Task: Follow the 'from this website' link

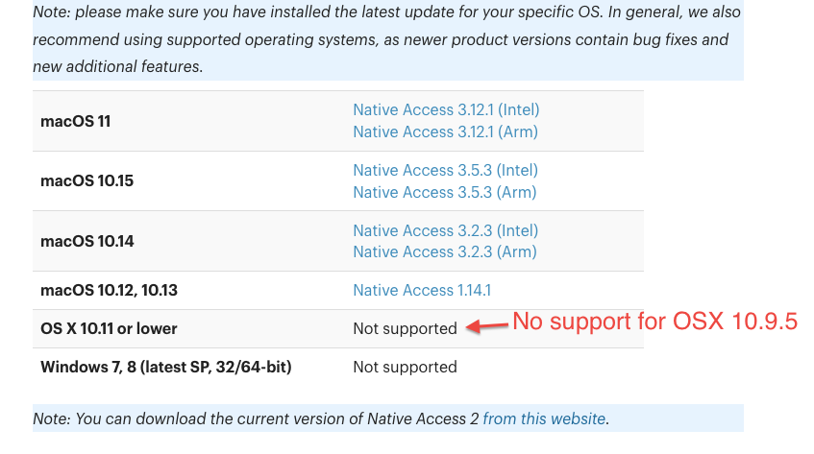Action: [544, 418]
